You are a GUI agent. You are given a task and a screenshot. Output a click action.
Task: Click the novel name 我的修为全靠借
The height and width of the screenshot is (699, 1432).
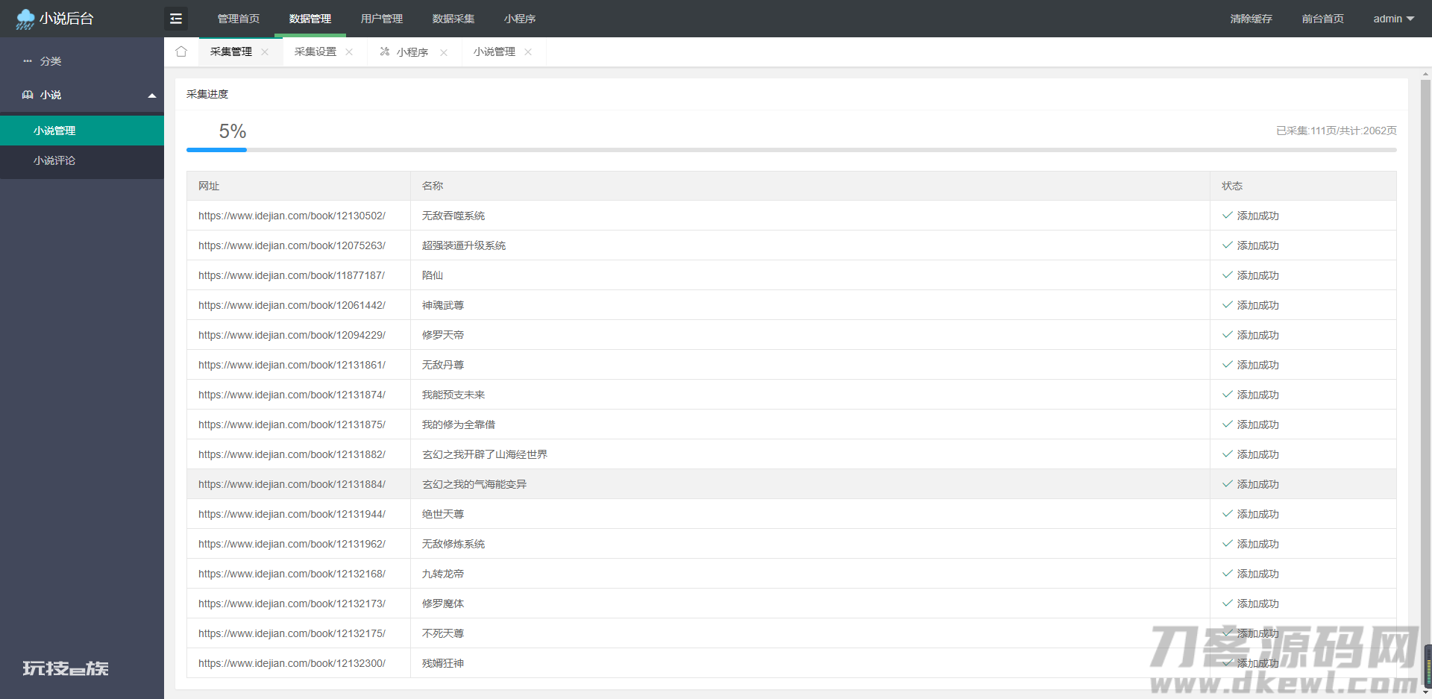459,424
